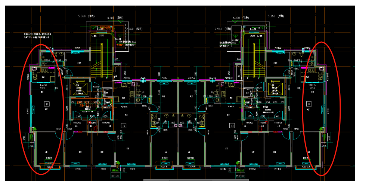Select the boxed P symbol in left unit

47,104
